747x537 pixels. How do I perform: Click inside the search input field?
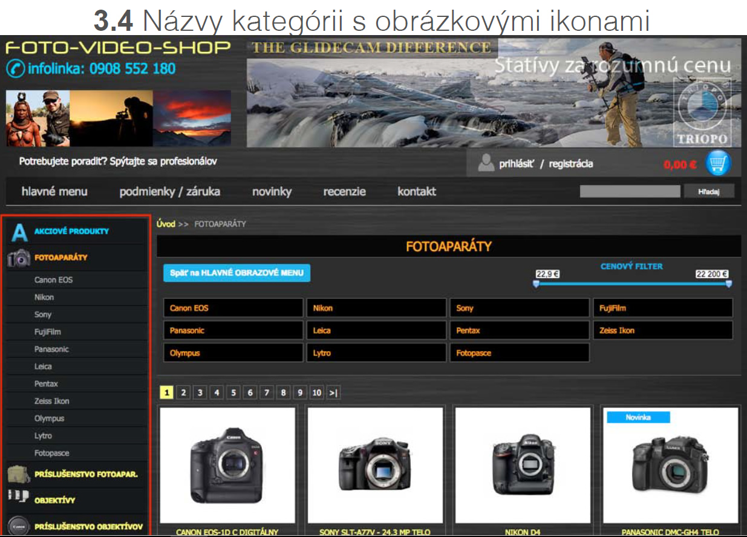[630, 192]
